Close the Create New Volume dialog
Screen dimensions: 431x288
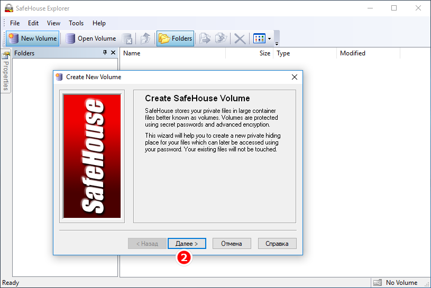click(x=295, y=77)
